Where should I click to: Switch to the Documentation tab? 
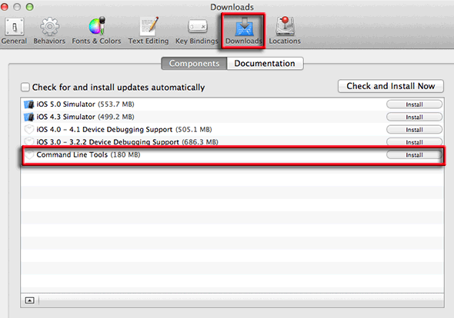(x=265, y=63)
